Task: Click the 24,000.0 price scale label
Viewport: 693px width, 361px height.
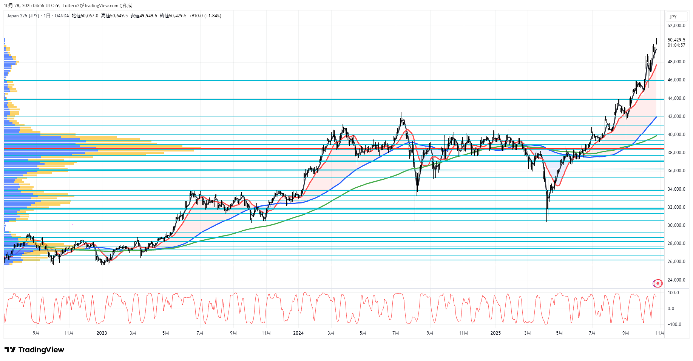Action: tap(676, 280)
